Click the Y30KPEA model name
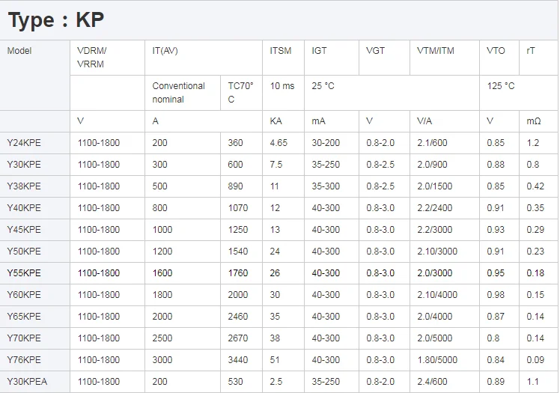 pyautogui.click(x=27, y=382)
